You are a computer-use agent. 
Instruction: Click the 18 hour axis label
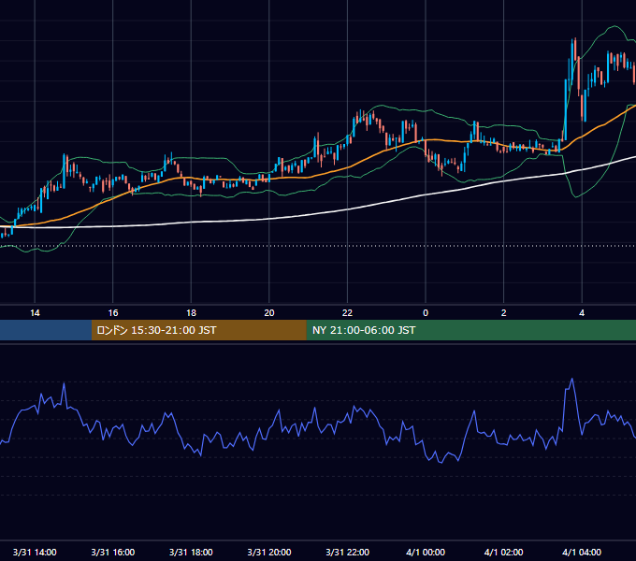pyautogui.click(x=191, y=313)
